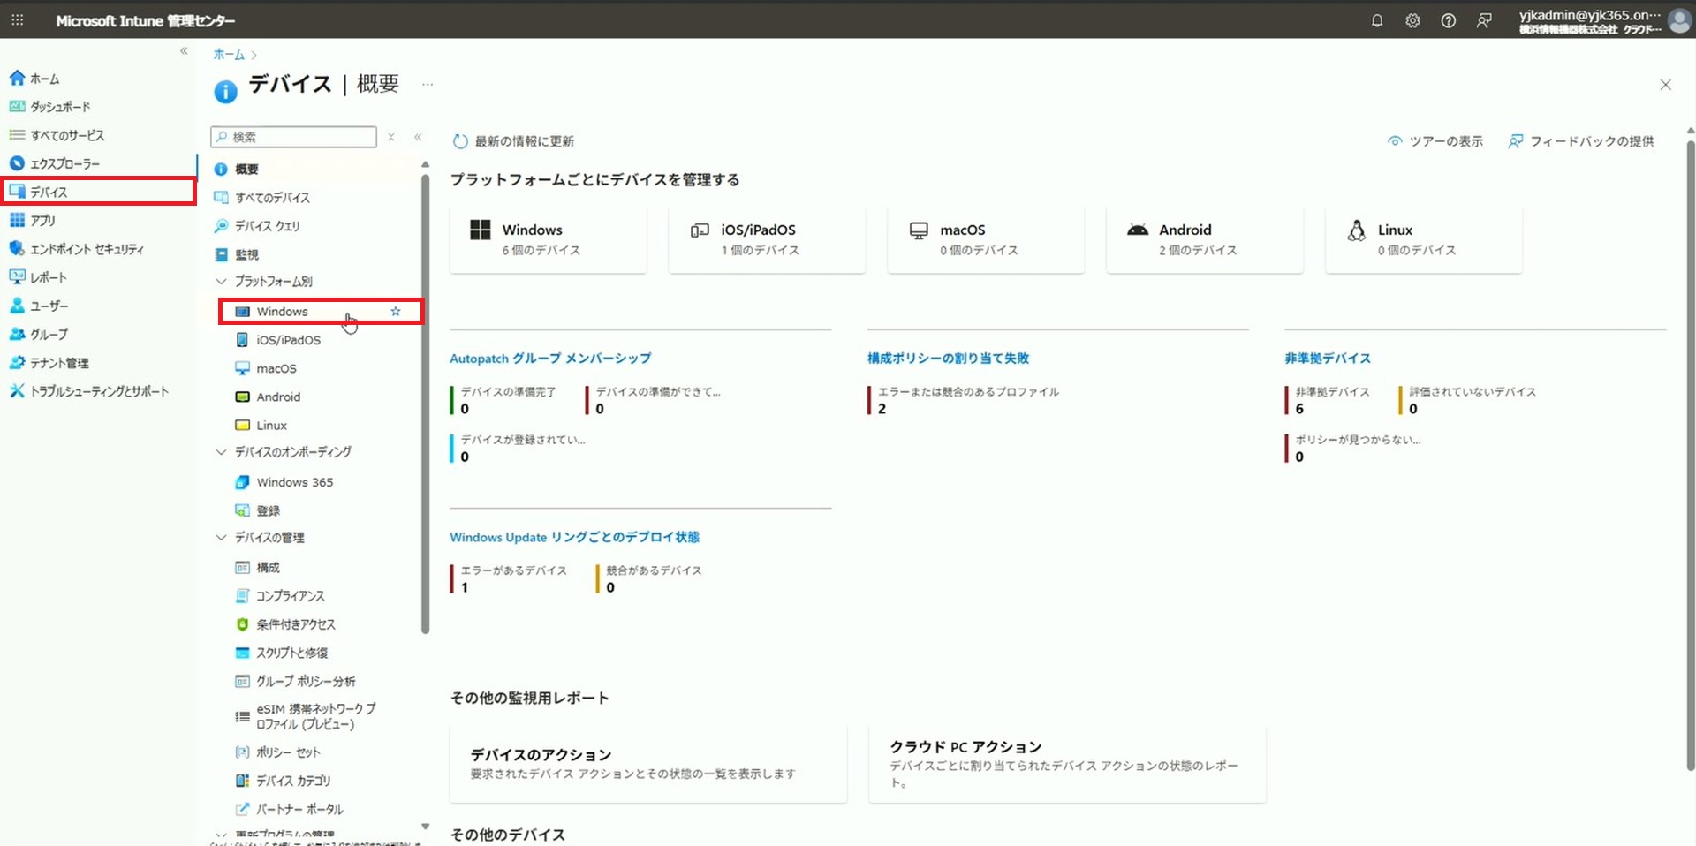Viewport: 1696px width, 846px height.
Task: Clear the search box with X icon
Action: tap(391, 137)
